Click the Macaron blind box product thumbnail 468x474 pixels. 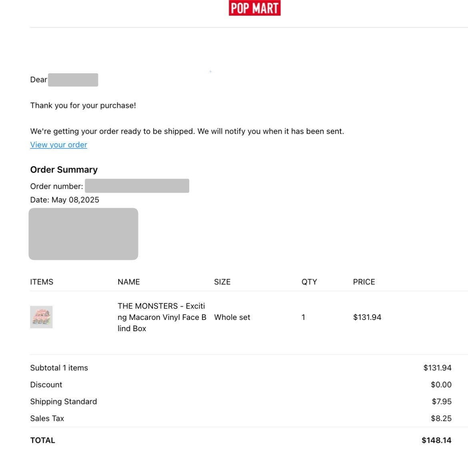pos(41,317)
